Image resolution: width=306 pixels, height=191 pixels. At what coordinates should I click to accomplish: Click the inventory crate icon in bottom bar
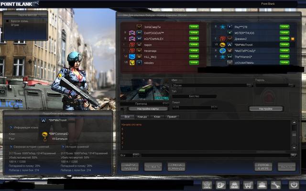234,185
